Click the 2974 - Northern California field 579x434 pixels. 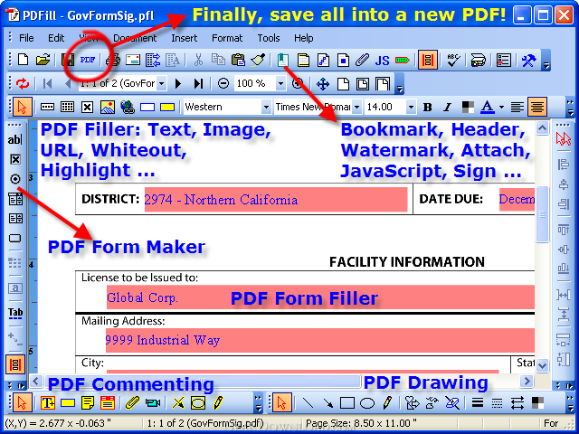[x=276, y=200]
